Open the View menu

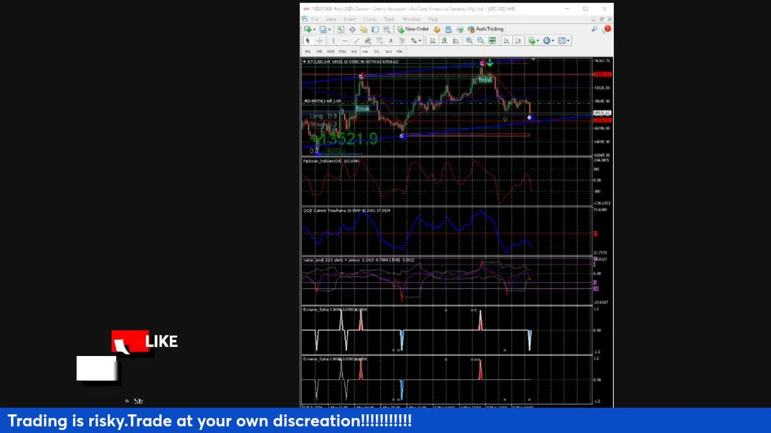[331, 19]
